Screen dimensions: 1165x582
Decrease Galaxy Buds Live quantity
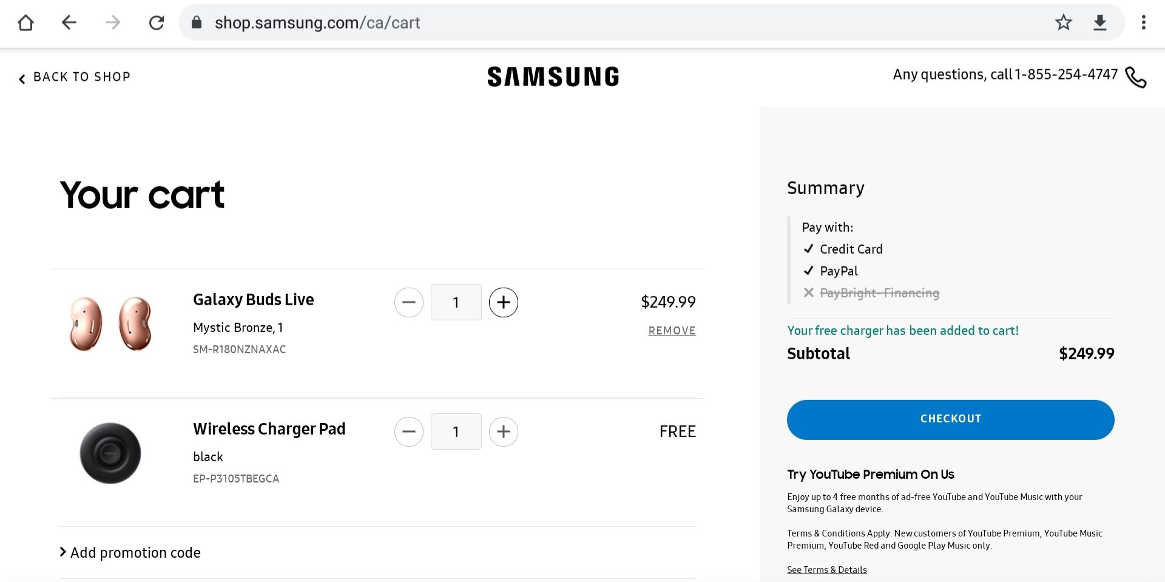[409, 302]
